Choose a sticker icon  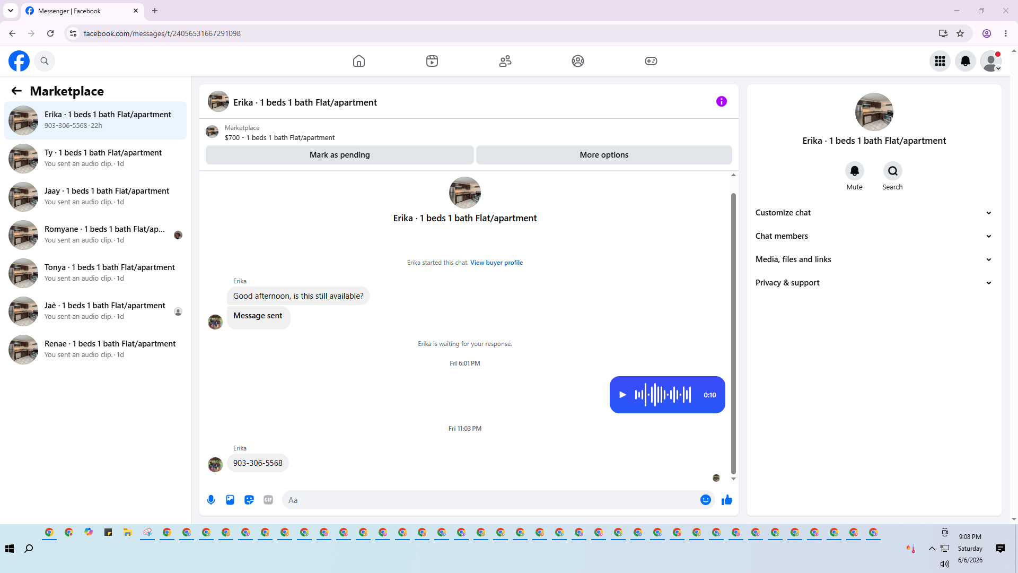249,500
